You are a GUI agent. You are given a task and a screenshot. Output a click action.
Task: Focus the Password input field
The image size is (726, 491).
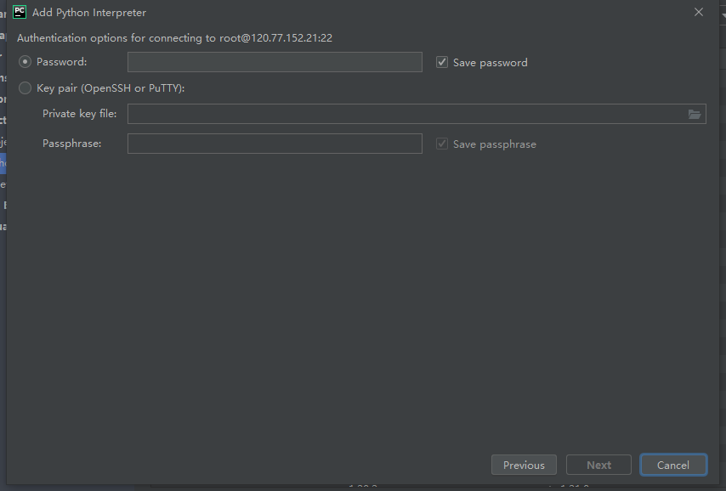[275, 62]
